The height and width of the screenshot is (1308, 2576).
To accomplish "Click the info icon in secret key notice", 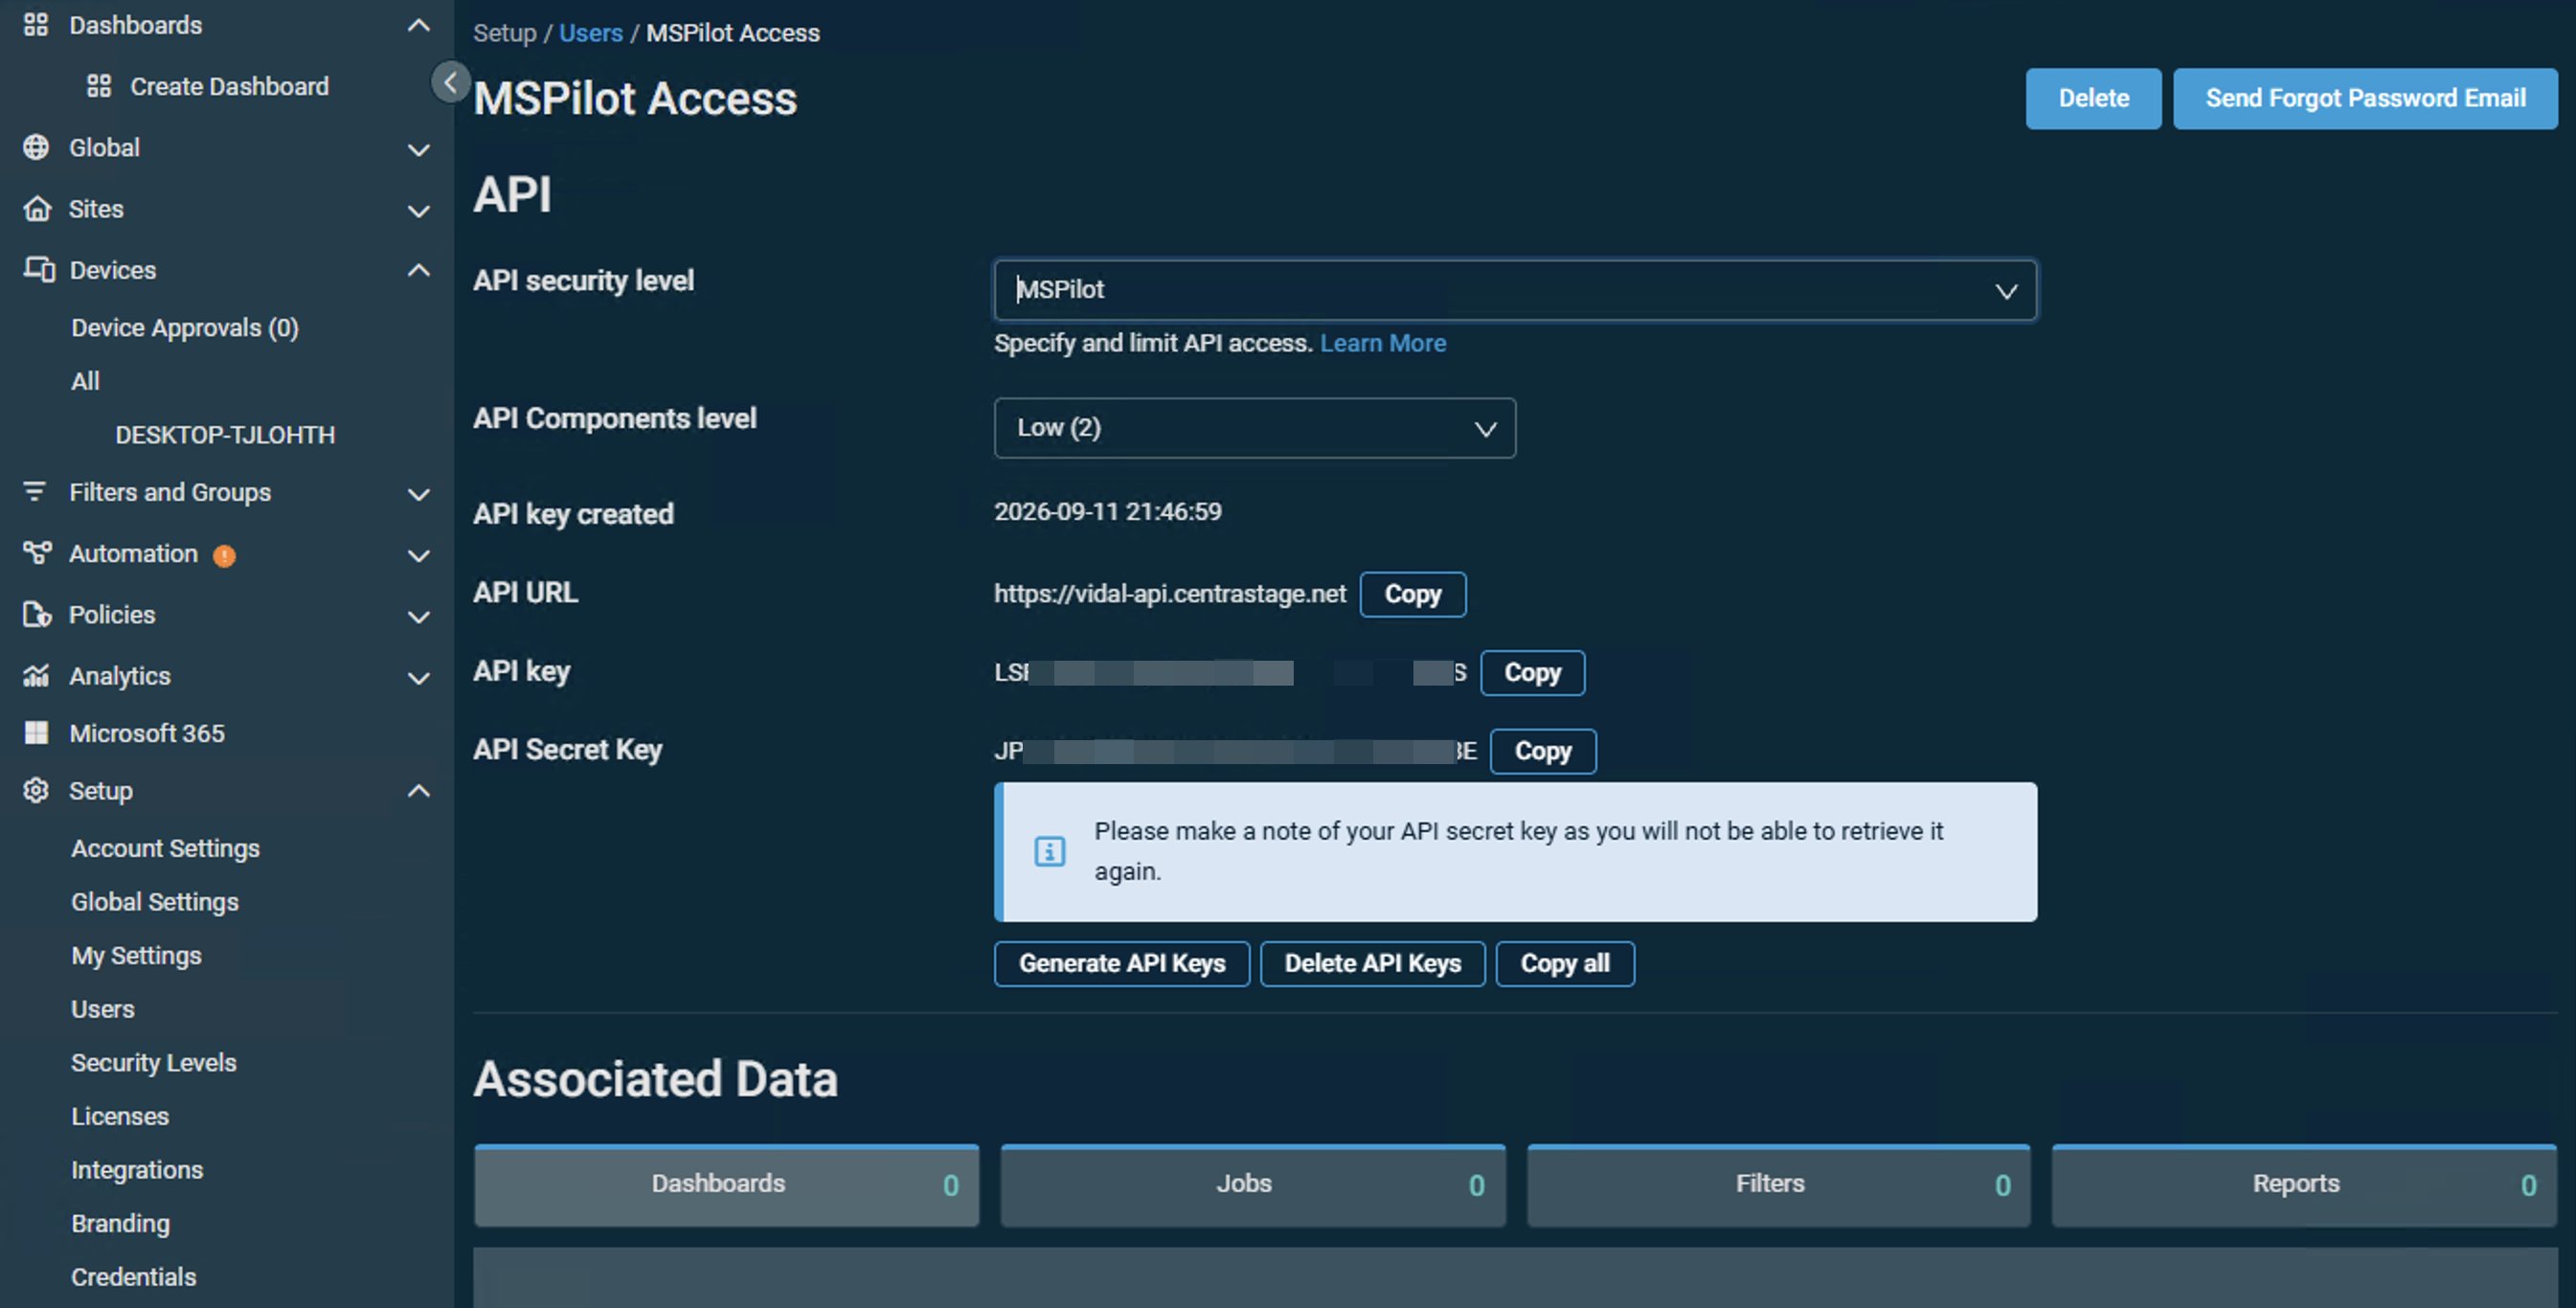I will click(x=1049, y=852).
